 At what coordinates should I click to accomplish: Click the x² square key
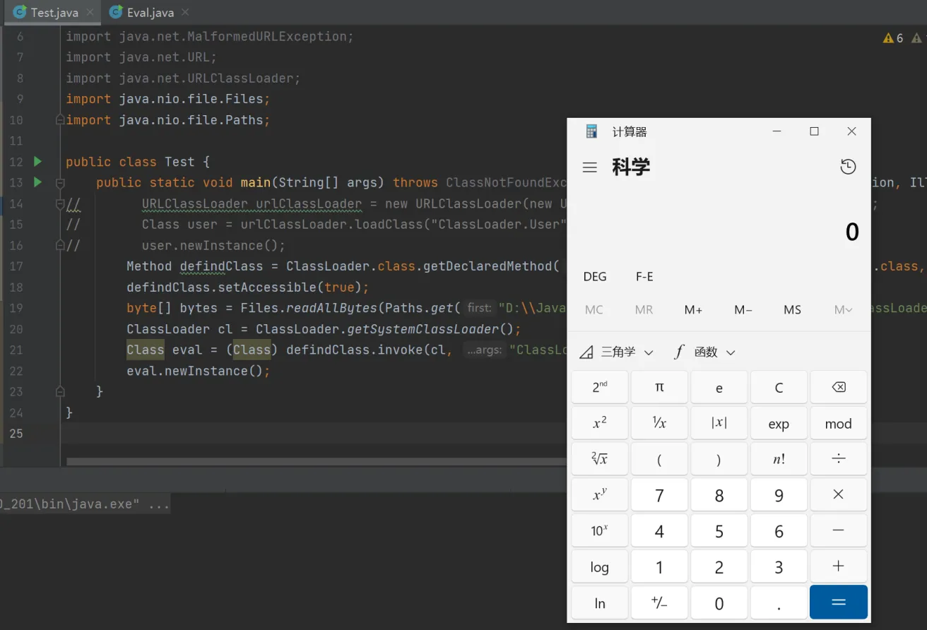600,423
